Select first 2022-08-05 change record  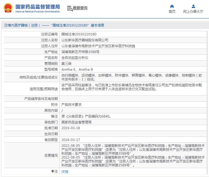coord(133,150)
